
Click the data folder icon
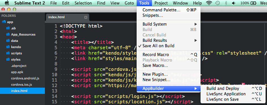tap(8, 41)
